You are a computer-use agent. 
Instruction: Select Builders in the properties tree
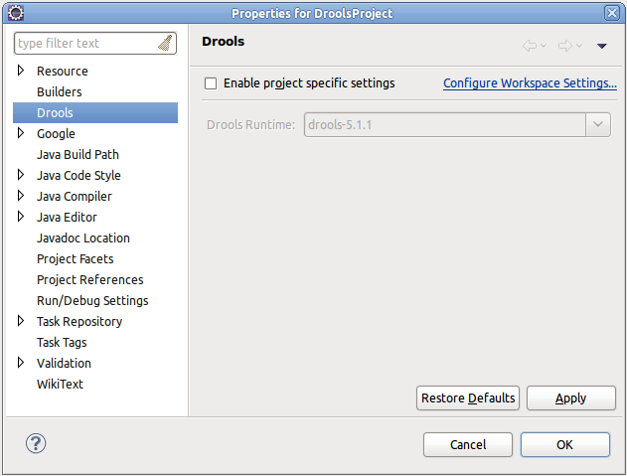[x=60, y=91]
